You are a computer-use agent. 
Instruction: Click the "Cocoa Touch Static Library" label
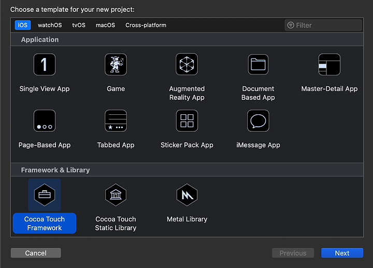(116, 224)
